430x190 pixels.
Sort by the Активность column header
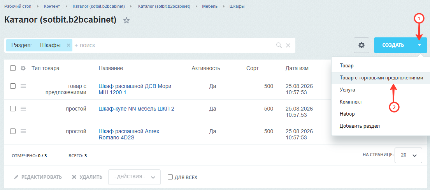coord(206,69)
